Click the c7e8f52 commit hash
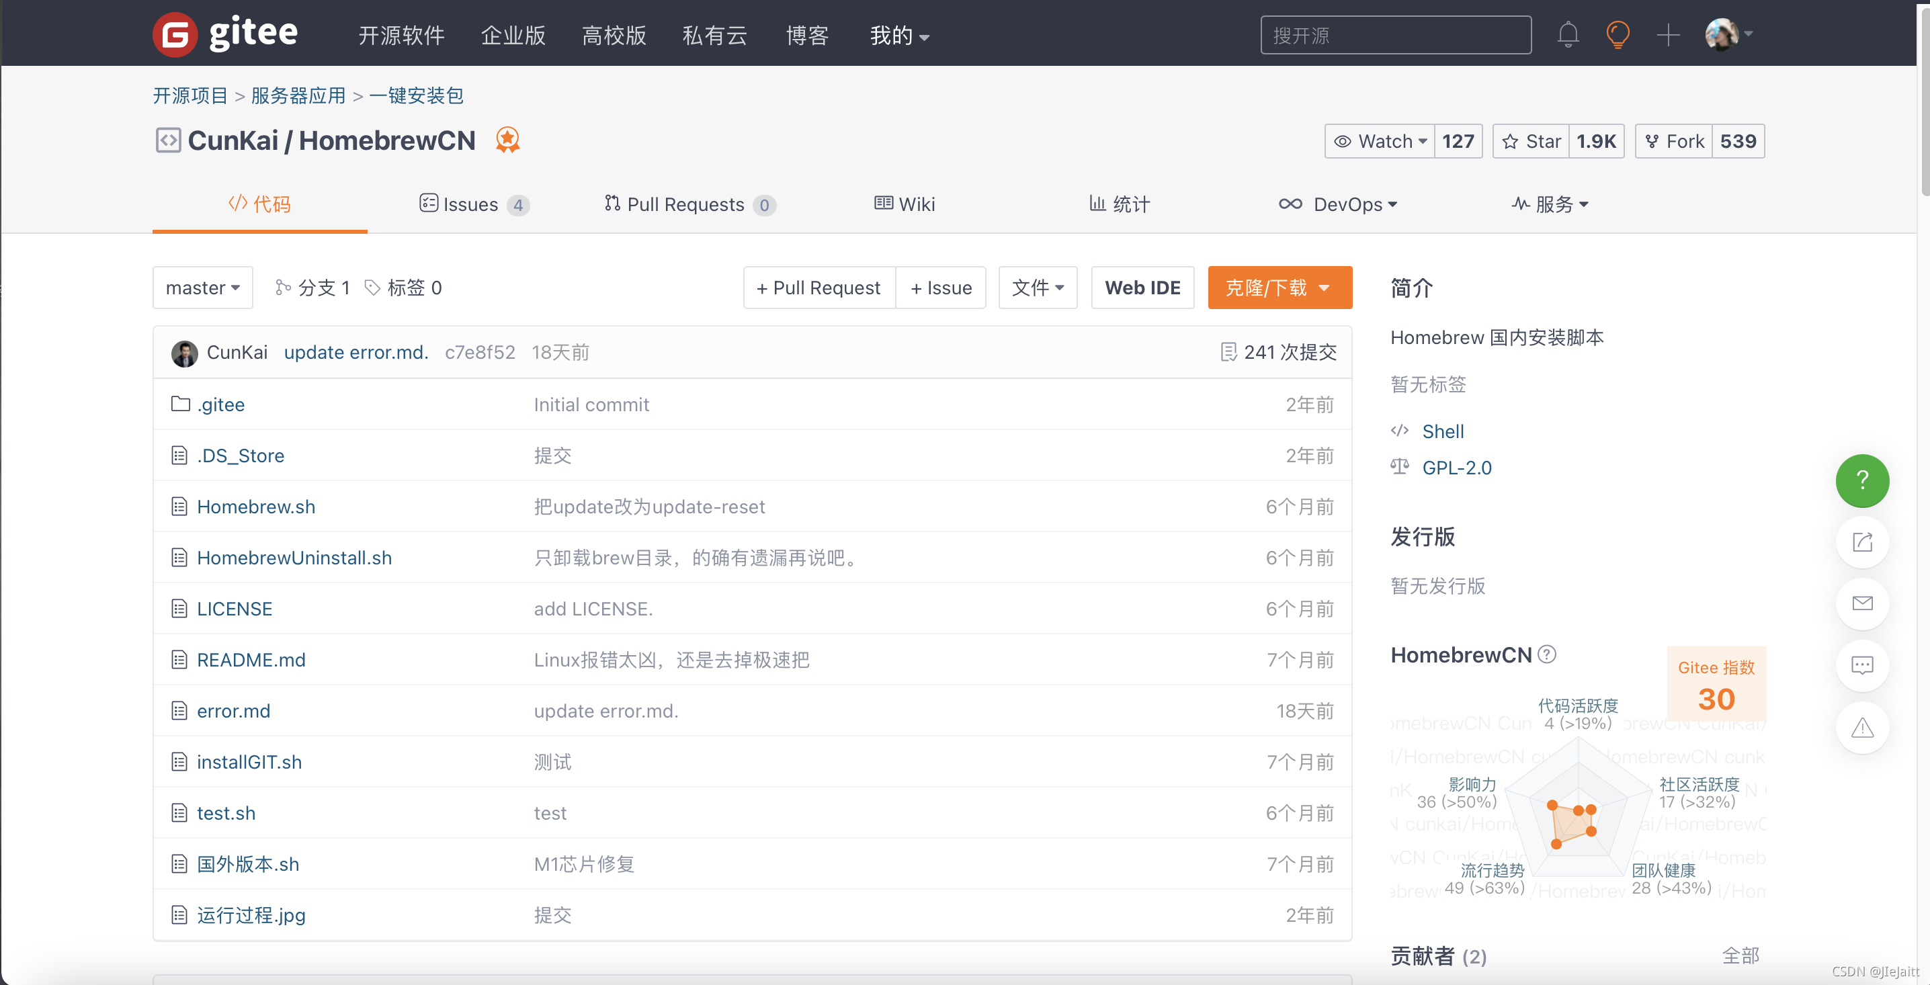The image size is (1930, 985). (480, 352)
